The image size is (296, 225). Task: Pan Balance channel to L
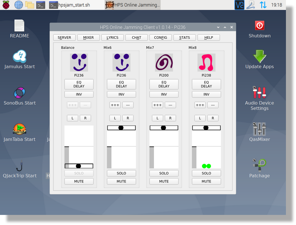tap(72, 118)
